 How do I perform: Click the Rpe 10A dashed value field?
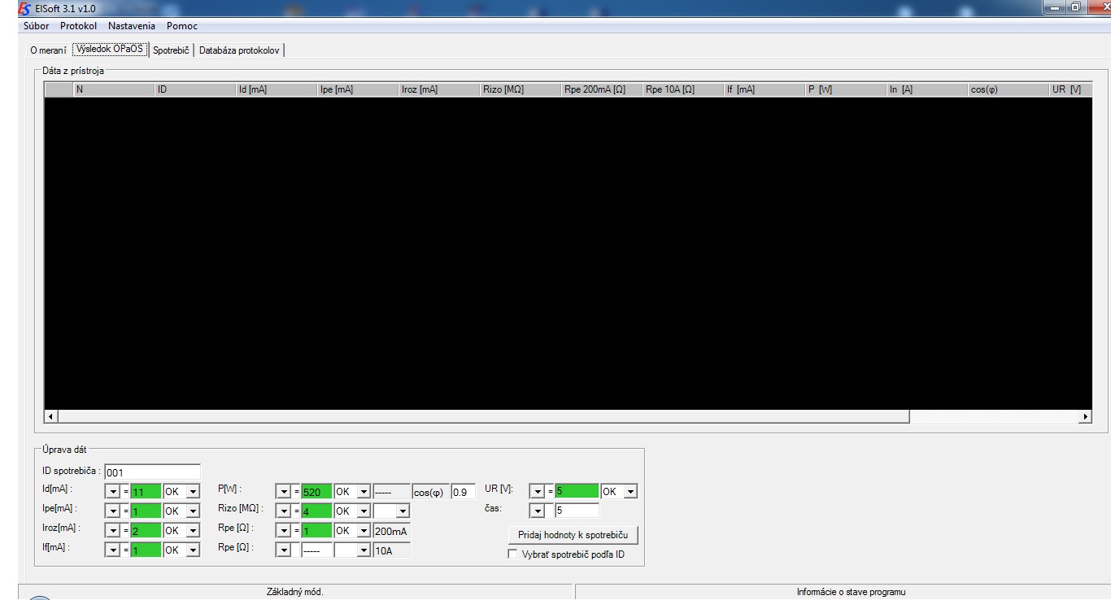coord(316,550)
